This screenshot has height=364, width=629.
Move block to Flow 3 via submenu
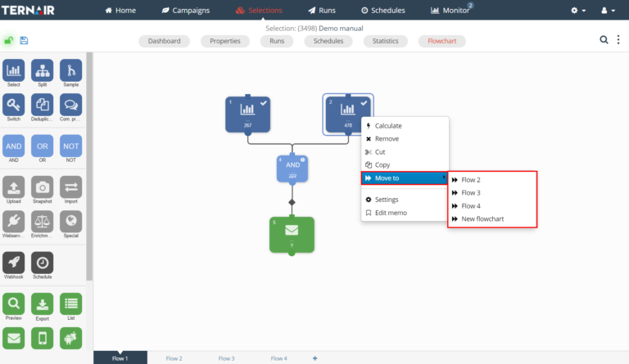click(x=492, y=192)
